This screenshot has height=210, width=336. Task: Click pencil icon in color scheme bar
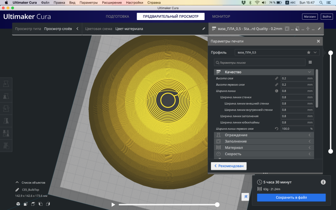click(x=204, y=29)
